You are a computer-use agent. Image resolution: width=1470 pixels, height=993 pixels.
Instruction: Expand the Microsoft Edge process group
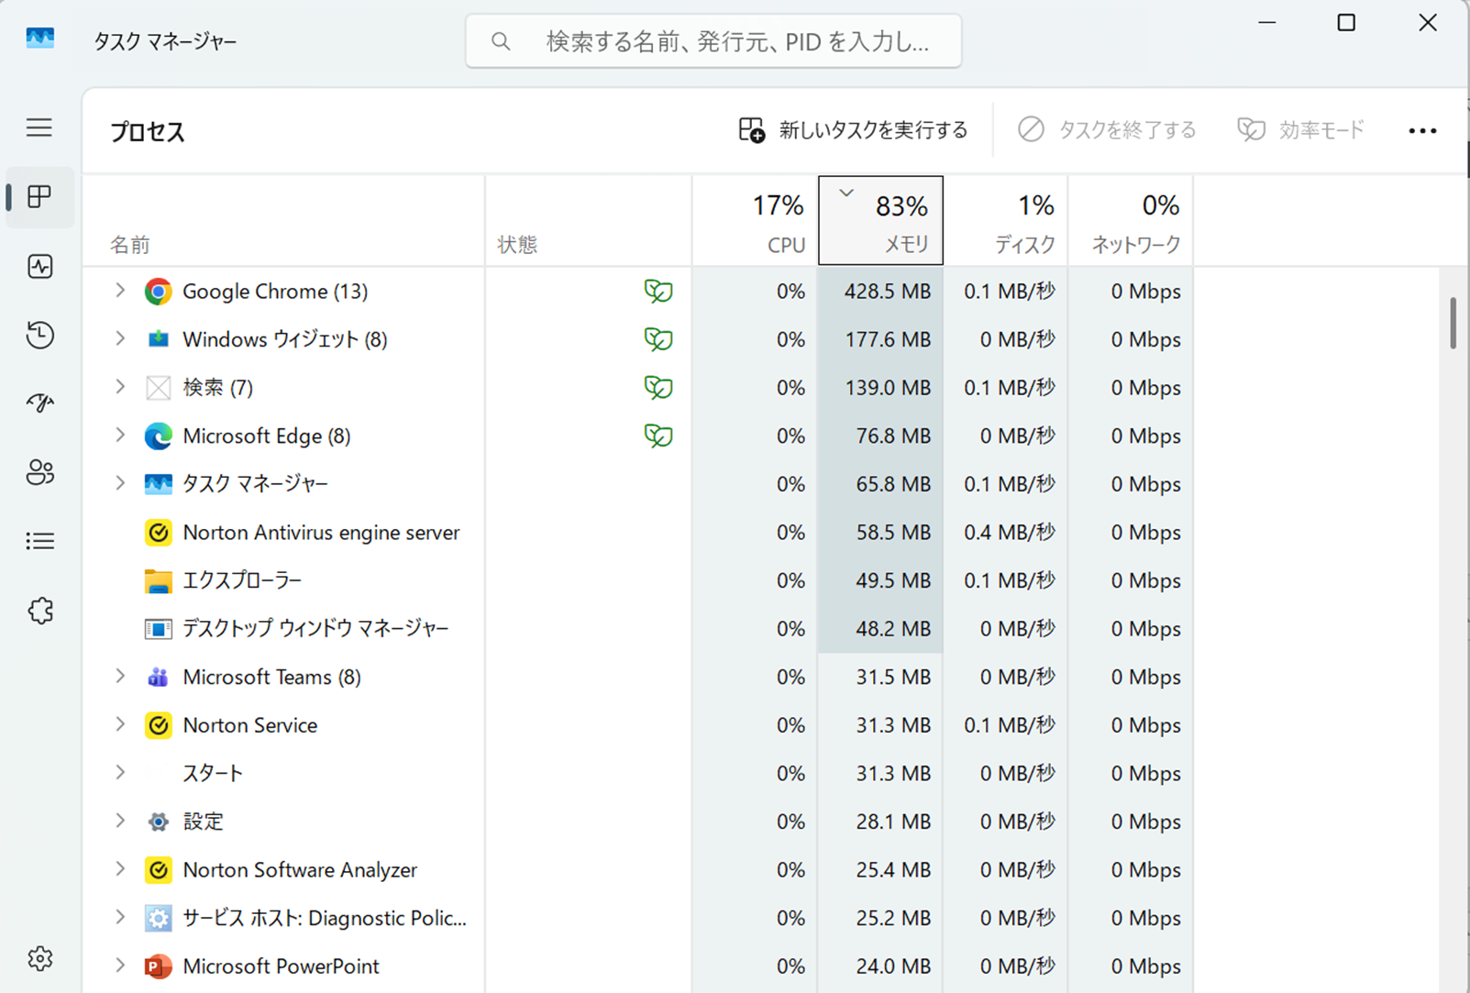coord(120,435)
